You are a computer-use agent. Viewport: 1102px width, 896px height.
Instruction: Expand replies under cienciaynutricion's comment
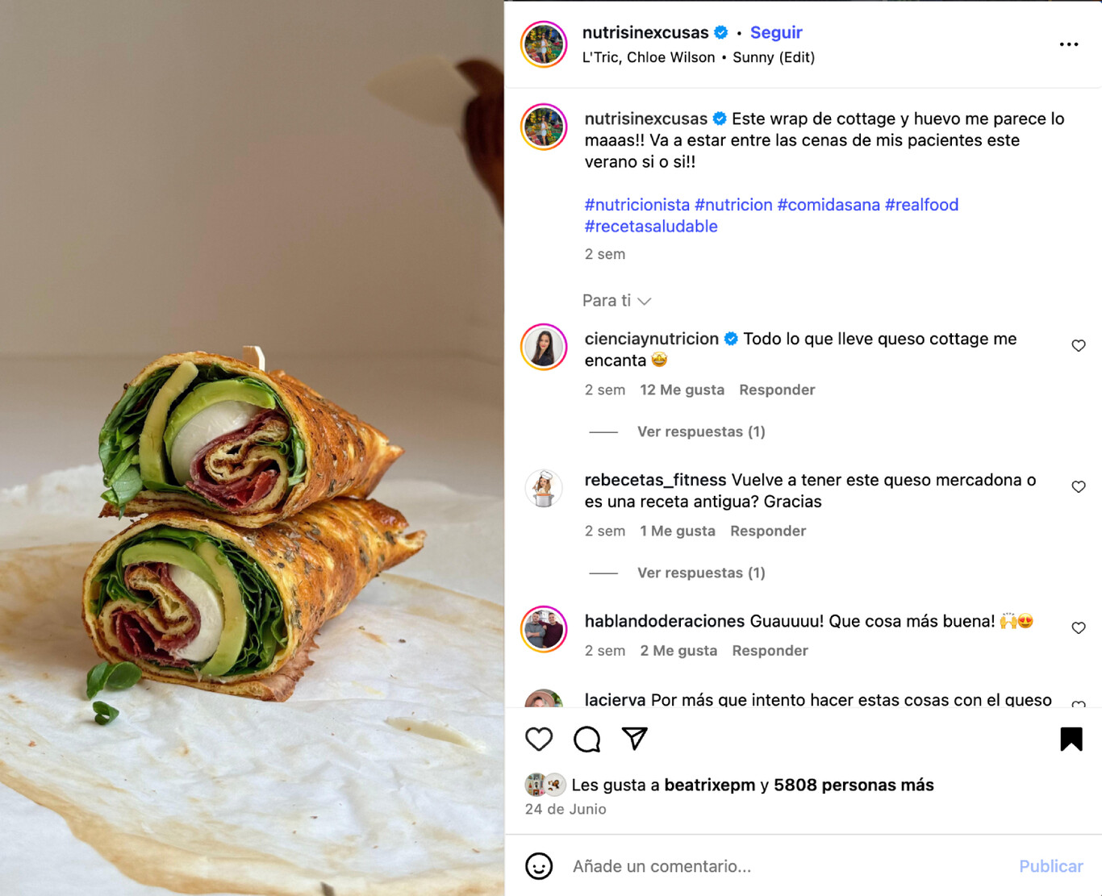click(x=700, y=431)
